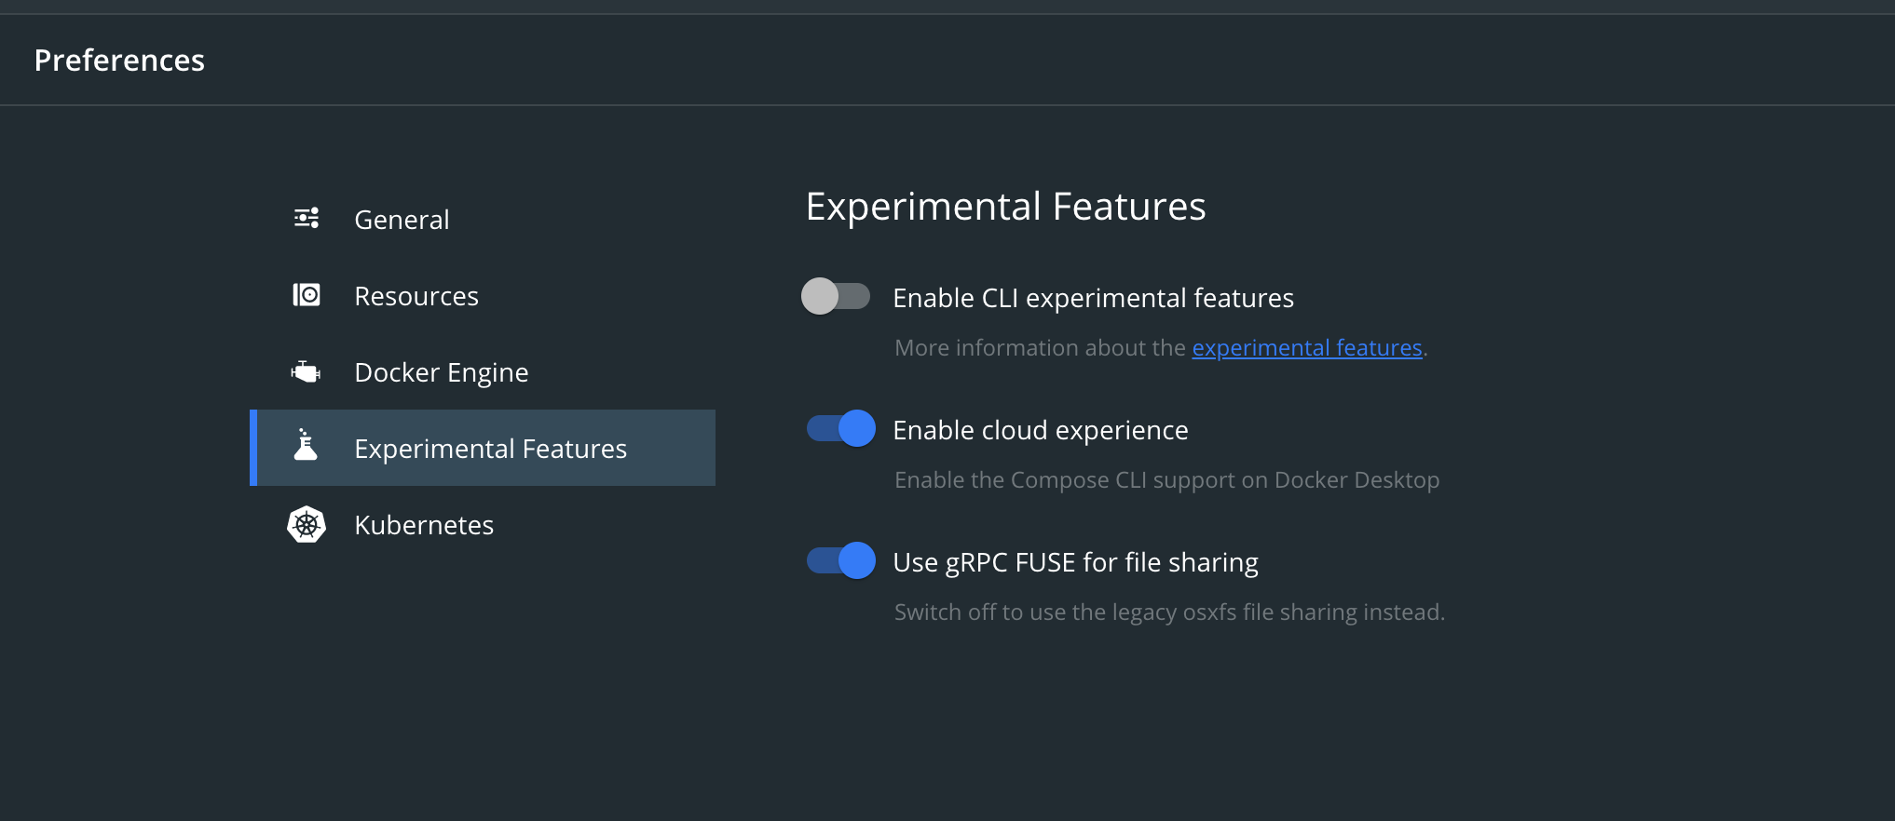The height and width of the screenshot is (821, 1895).
Task: Turn off the cloud experience switch
Action: click(x=840, y=429)
